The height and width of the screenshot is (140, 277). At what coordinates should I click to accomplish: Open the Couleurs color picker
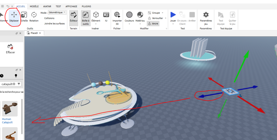tap(129, 16)
